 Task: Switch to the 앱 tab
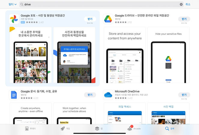click(99, 128)
